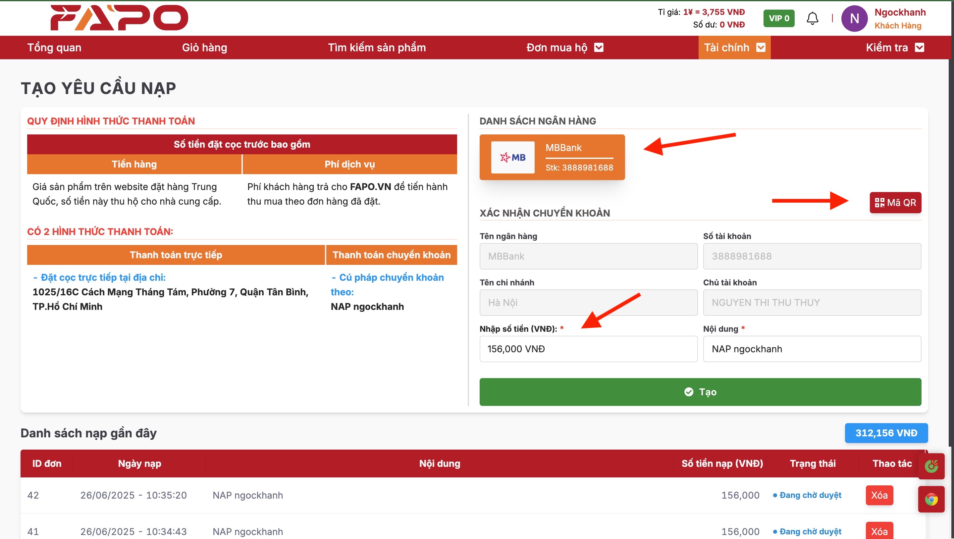Go to Tổng quan menu
Image resolution: width=954 pixels, height=539 pixels.
coord(54,47)
